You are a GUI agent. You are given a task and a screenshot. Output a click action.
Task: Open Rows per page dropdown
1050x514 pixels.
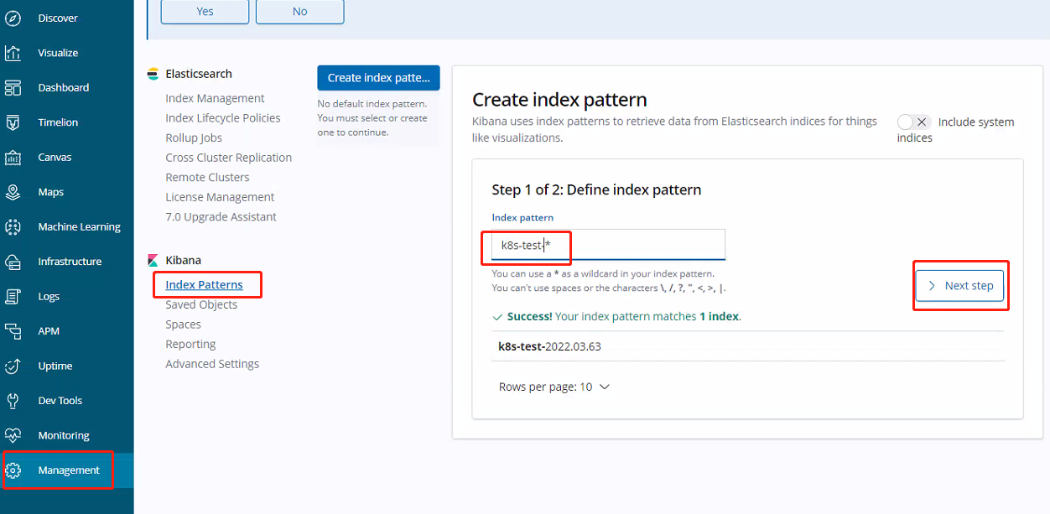554,387
